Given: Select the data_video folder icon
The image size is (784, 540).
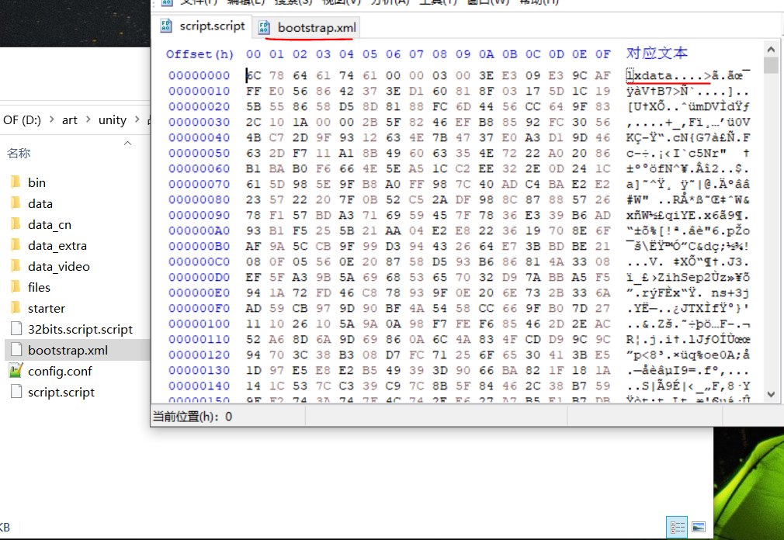Looking at the screenshot, I should 16,266.
